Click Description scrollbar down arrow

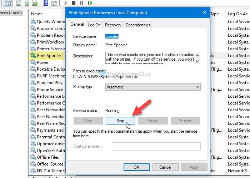click(x=197, y=61)
